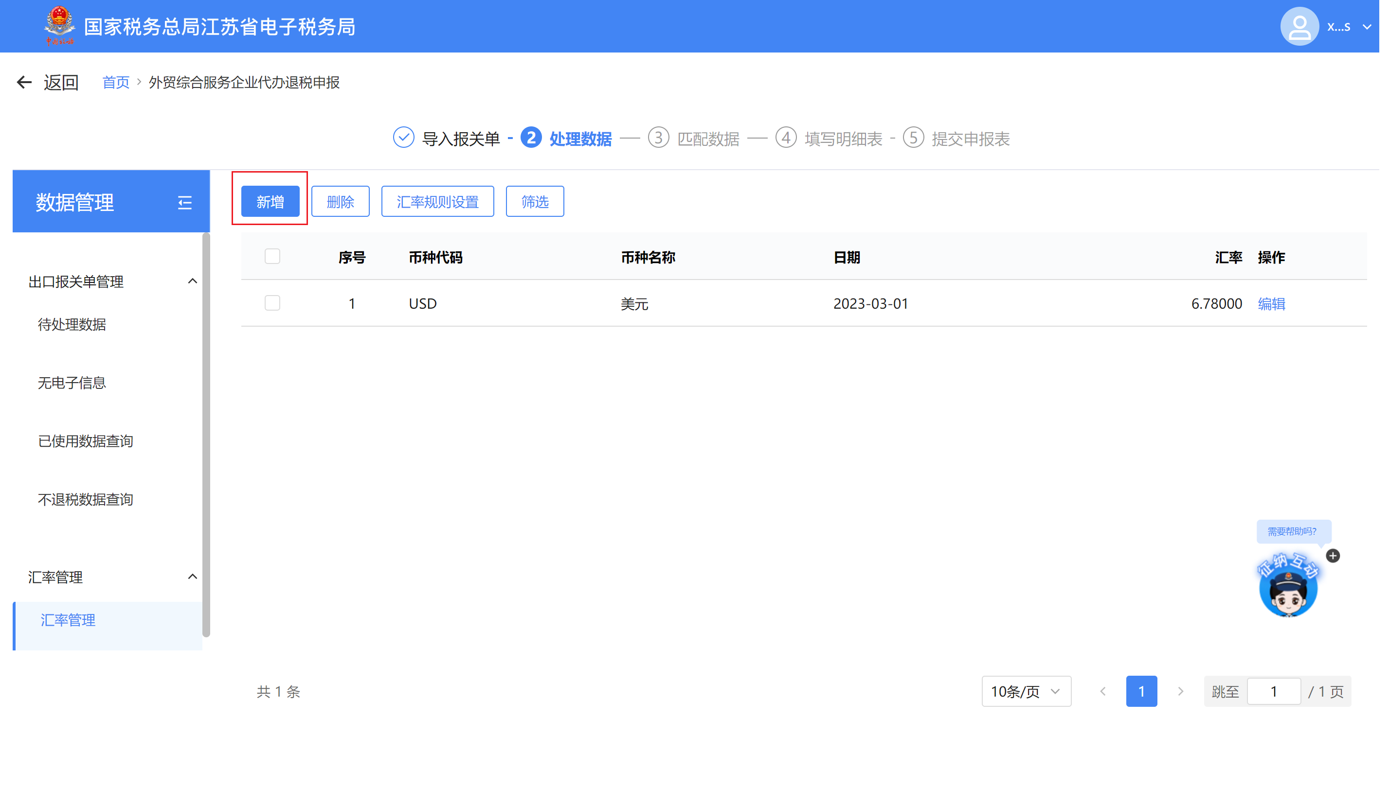Expand the user account dropdown arrow
Screen dimensions: 1389x788
[1367, 27]
